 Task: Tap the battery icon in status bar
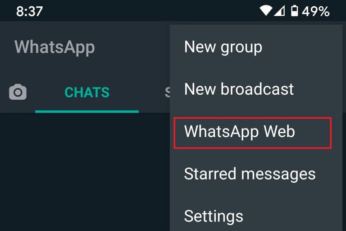[x=294, y=11]
